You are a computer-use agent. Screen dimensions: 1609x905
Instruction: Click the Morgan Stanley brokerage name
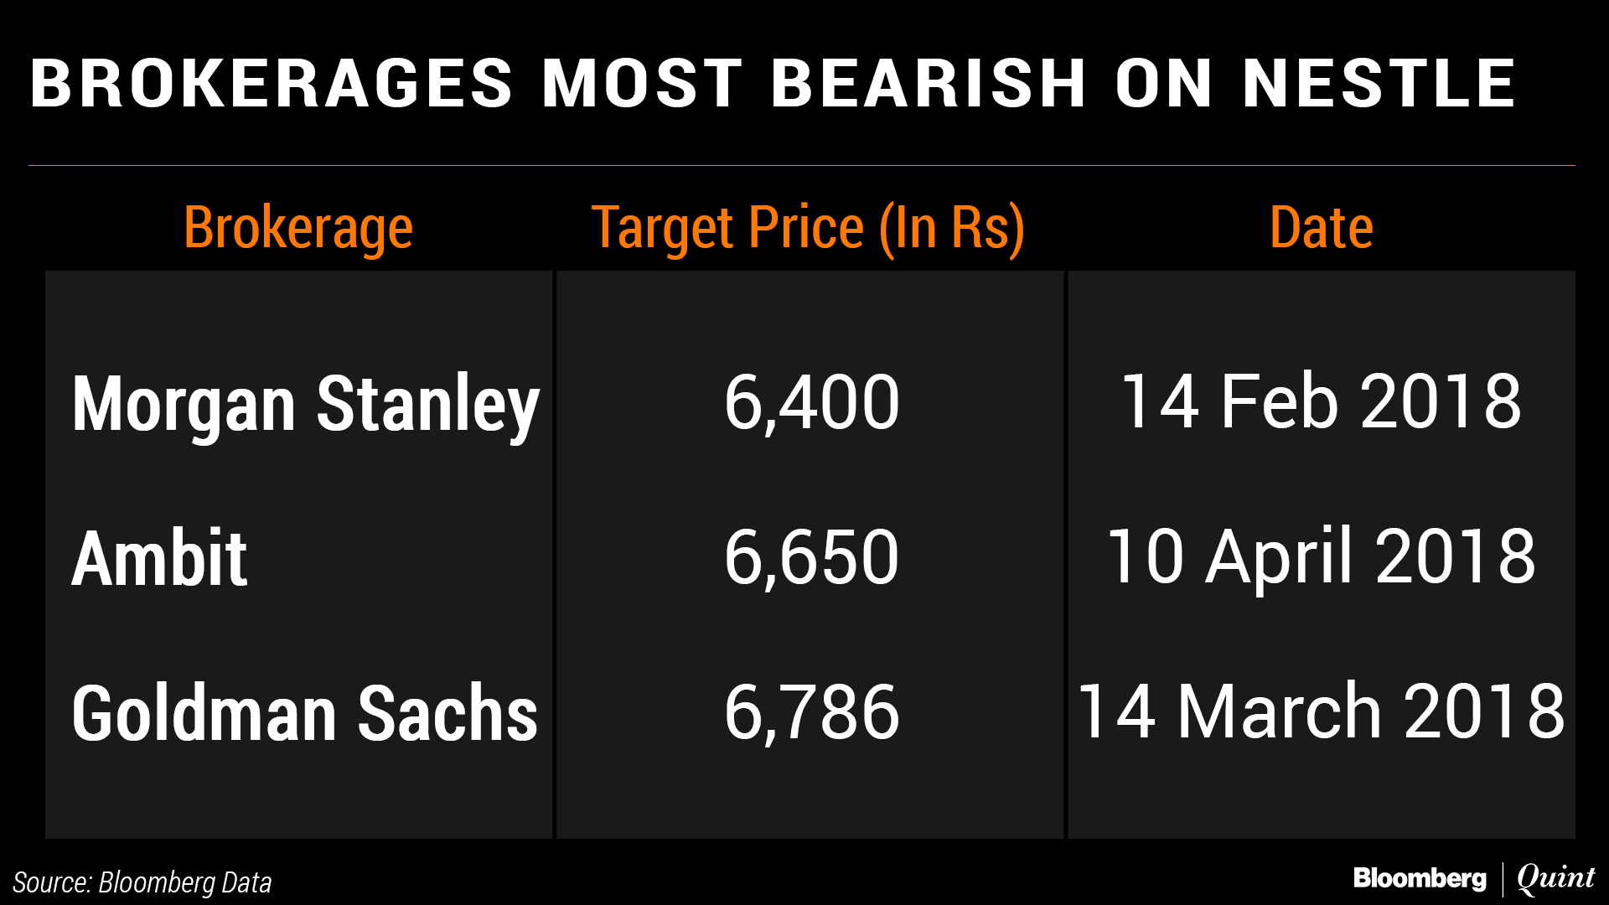305,404
